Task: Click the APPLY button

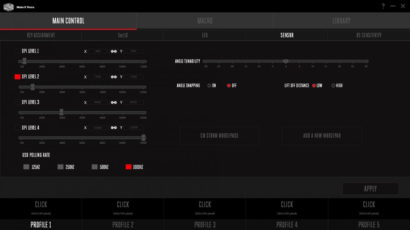Action: pyautogui.click(x=370, y=189)
